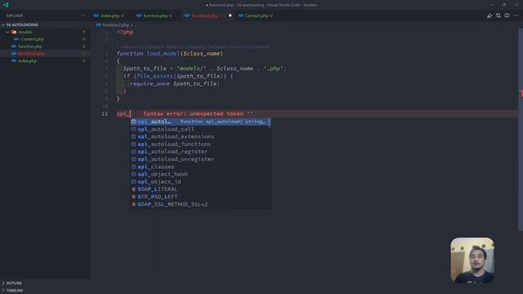This screenshot has height=294, width=523.
Task: Accept the spl_autoload suggestion
Action: tap(200, 122)
